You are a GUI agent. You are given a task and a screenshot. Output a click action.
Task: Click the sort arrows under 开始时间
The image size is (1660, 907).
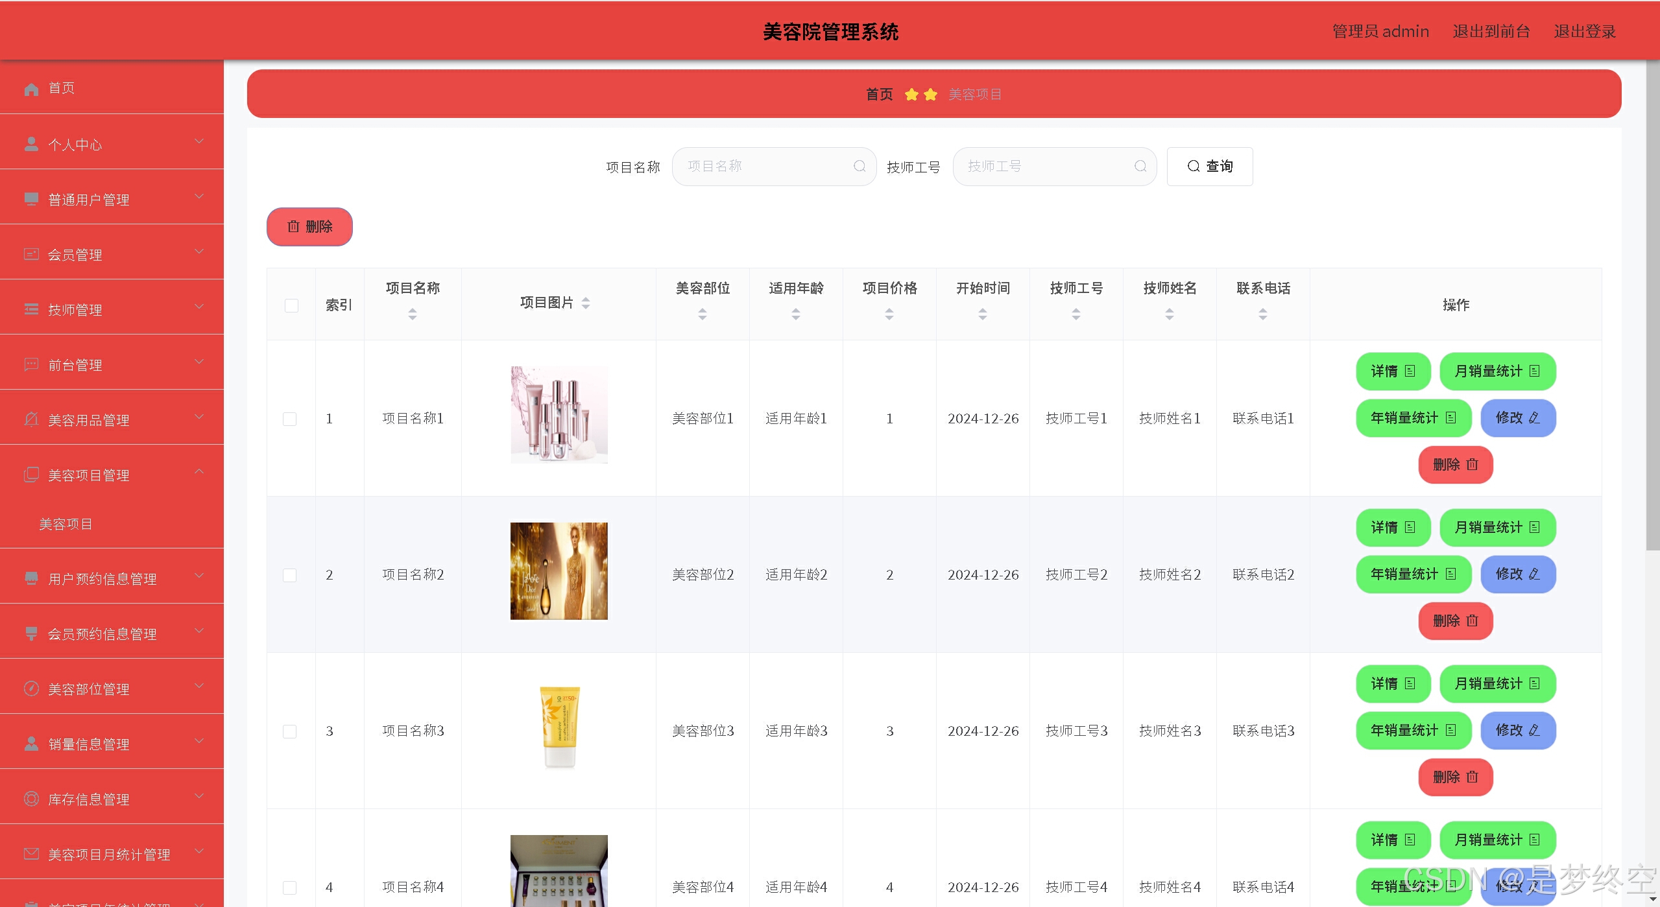click(x=983, y=314)
